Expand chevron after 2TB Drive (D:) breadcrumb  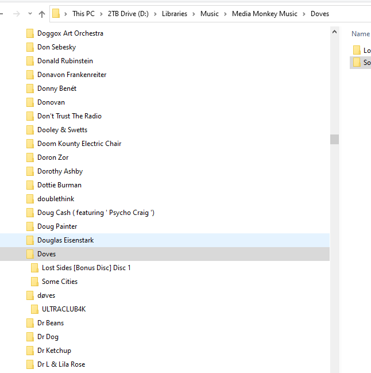(x=155, y=14)
